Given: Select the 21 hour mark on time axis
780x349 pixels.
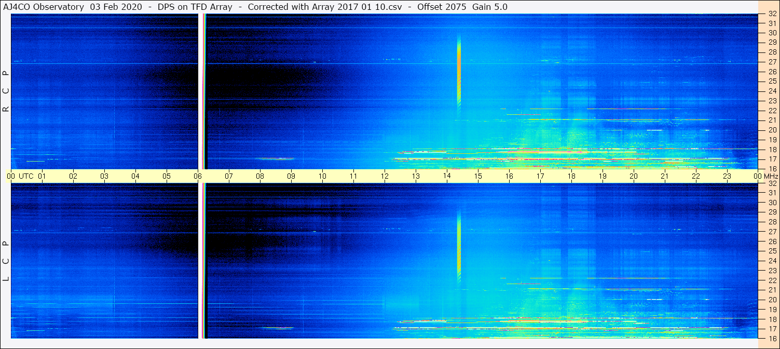Looking at the screenshot, I should pos(665,176).
